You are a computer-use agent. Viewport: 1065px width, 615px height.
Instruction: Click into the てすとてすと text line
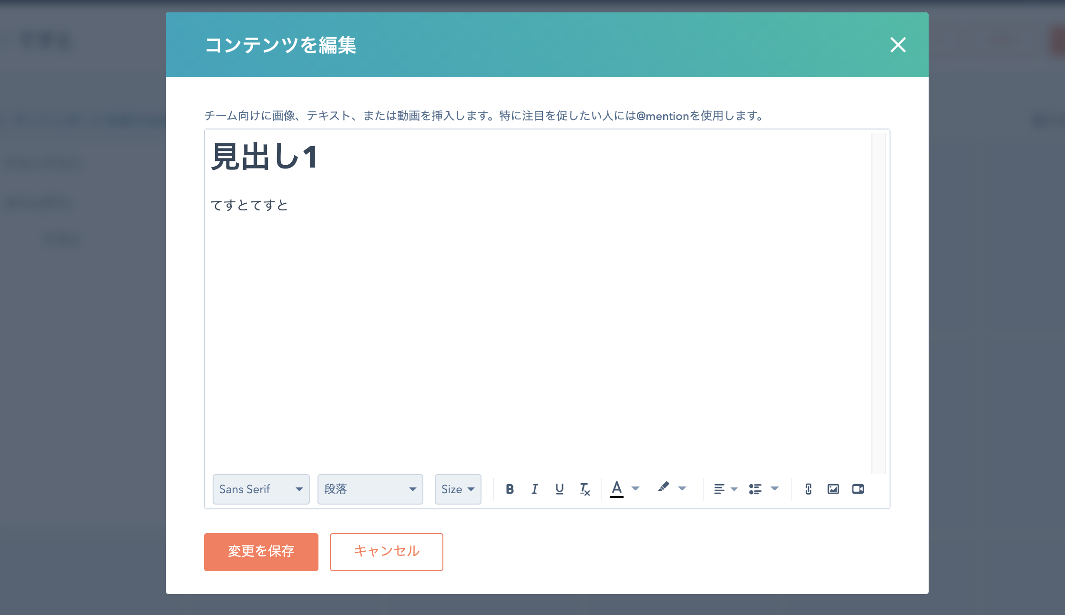click(249, 205)
